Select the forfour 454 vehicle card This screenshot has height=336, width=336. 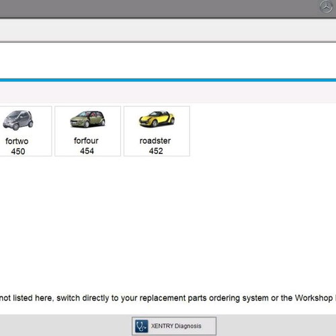click(x=87, y=131)
